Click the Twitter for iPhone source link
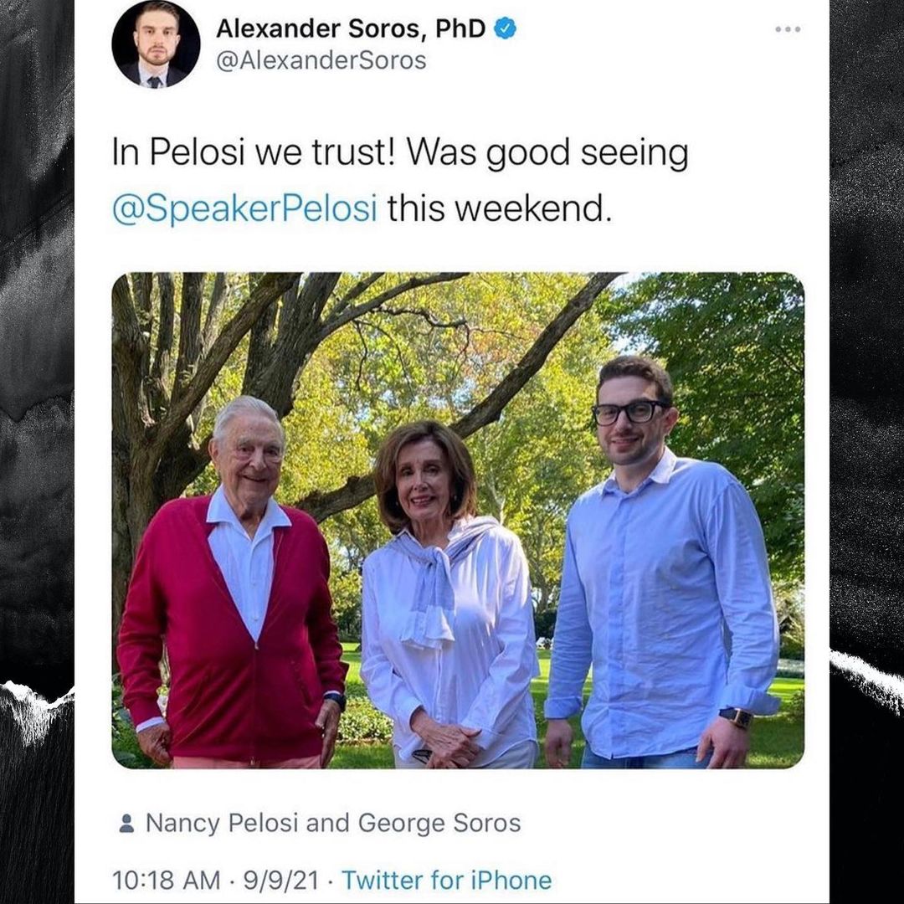This screenshot has width=904, height=904. pos(447,881)
